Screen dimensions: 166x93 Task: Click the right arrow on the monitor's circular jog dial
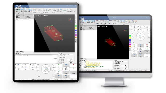[143, 36]
